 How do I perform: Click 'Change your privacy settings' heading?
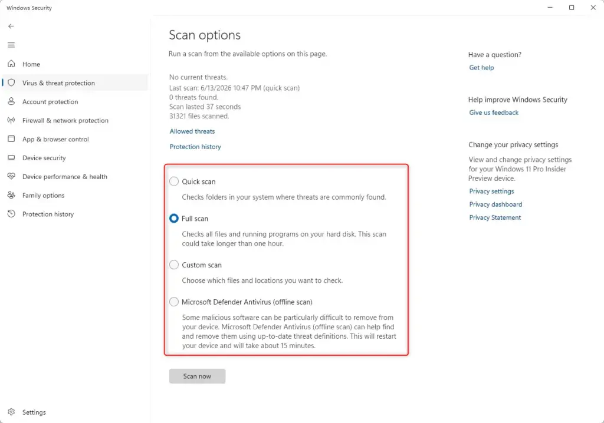(x=513, y=145)
